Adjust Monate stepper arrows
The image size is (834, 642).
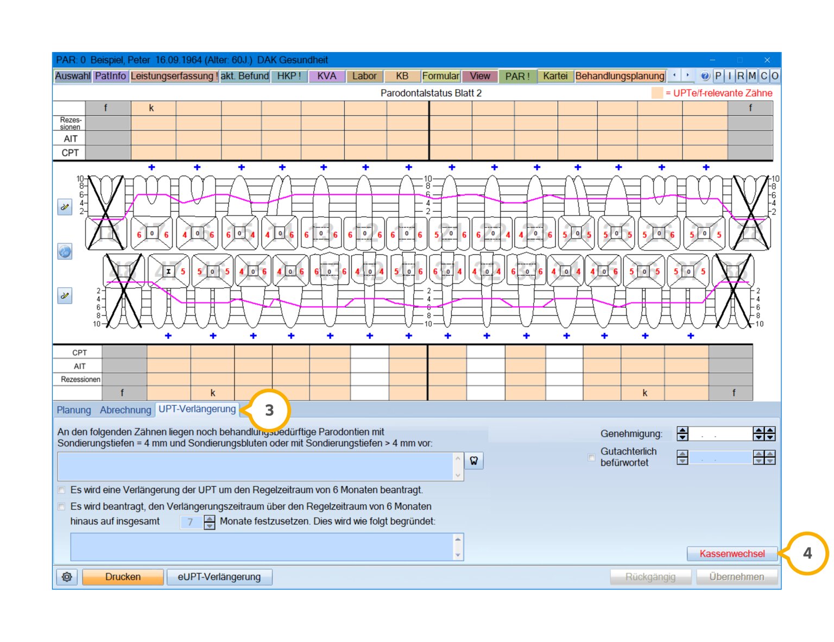point(210,522)
